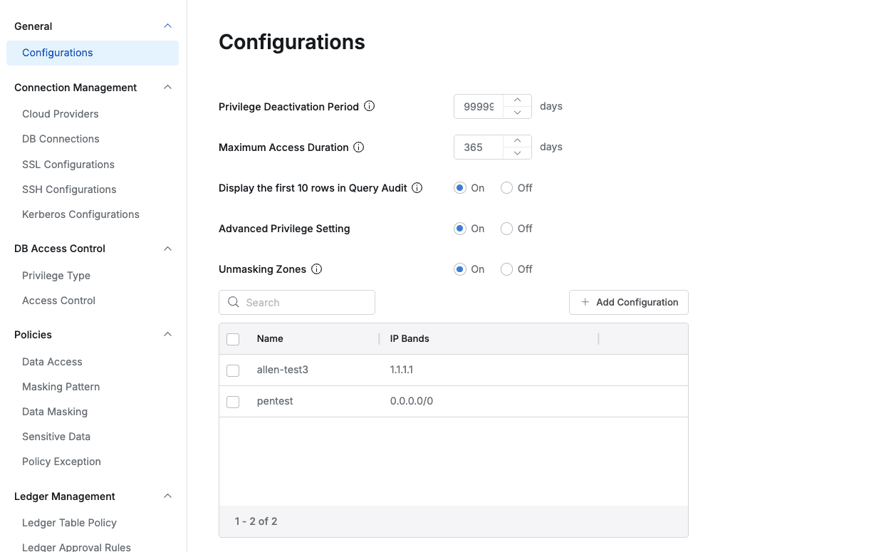
Task: Select Off for Unmasking Zones
Action: tap(507, 269)
